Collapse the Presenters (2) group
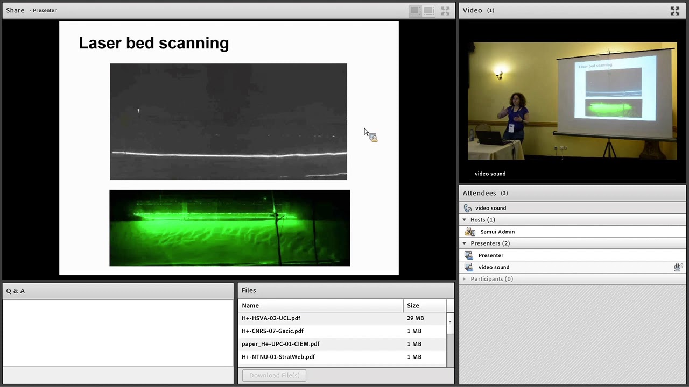Viewport: 689px width, 387px height. click(465, 243)
